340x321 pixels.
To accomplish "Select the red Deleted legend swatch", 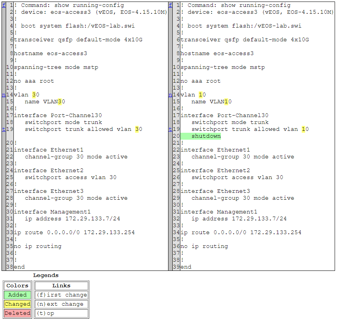I will (17, 313).
